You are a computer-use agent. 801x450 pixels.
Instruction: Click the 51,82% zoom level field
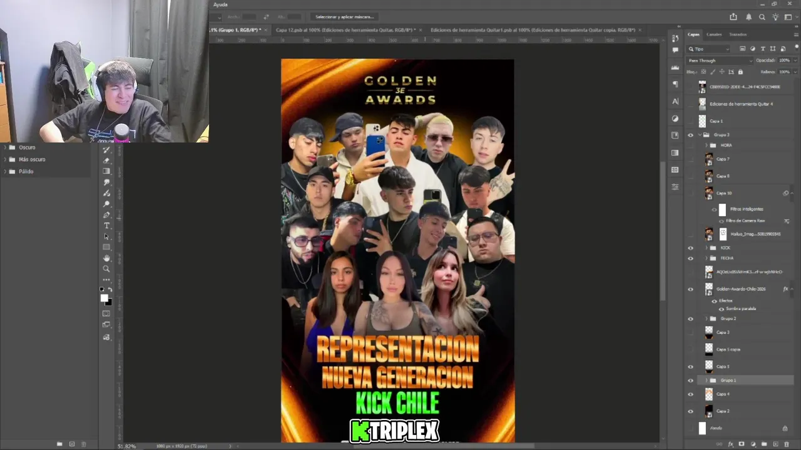(126, 446)
